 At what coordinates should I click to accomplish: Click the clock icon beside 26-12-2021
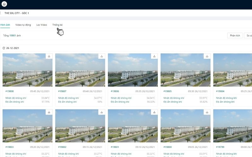(x=4, y=48)
